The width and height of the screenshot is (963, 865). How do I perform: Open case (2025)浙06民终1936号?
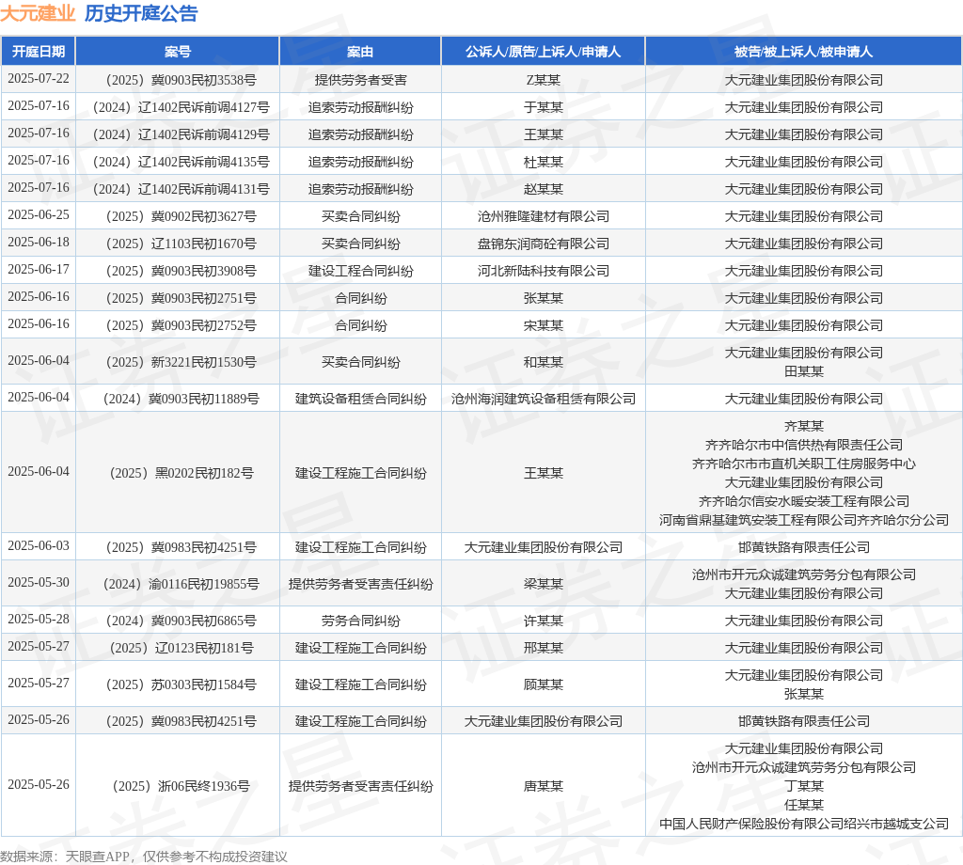click(178, 786)
